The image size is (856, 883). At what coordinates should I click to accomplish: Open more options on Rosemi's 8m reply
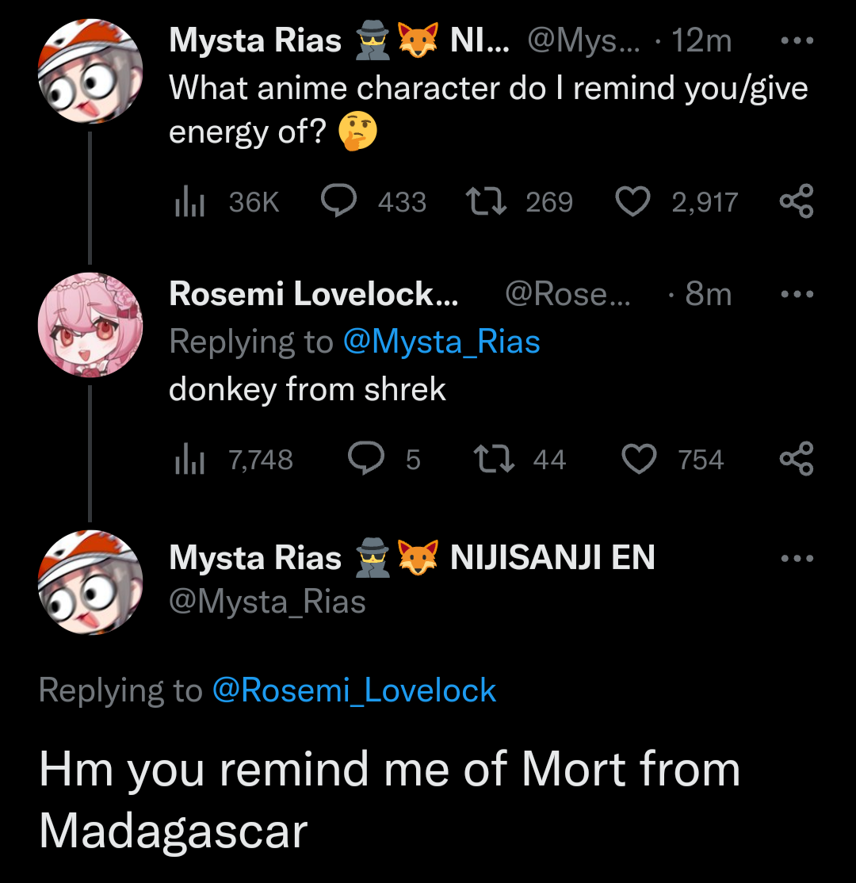point(796,294)
